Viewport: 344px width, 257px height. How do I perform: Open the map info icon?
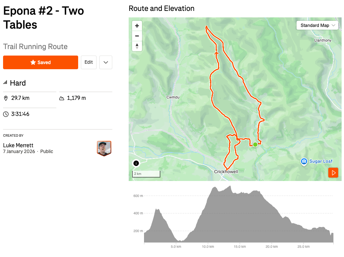pos(136,163)
